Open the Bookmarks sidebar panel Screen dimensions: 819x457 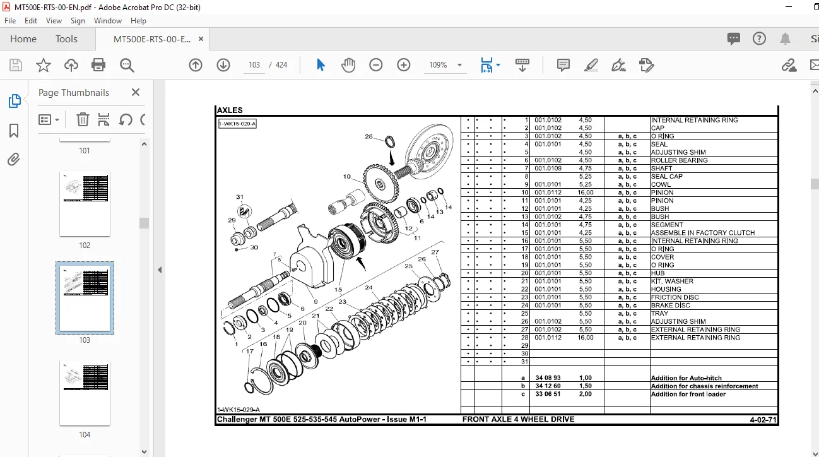pos(14,131)
